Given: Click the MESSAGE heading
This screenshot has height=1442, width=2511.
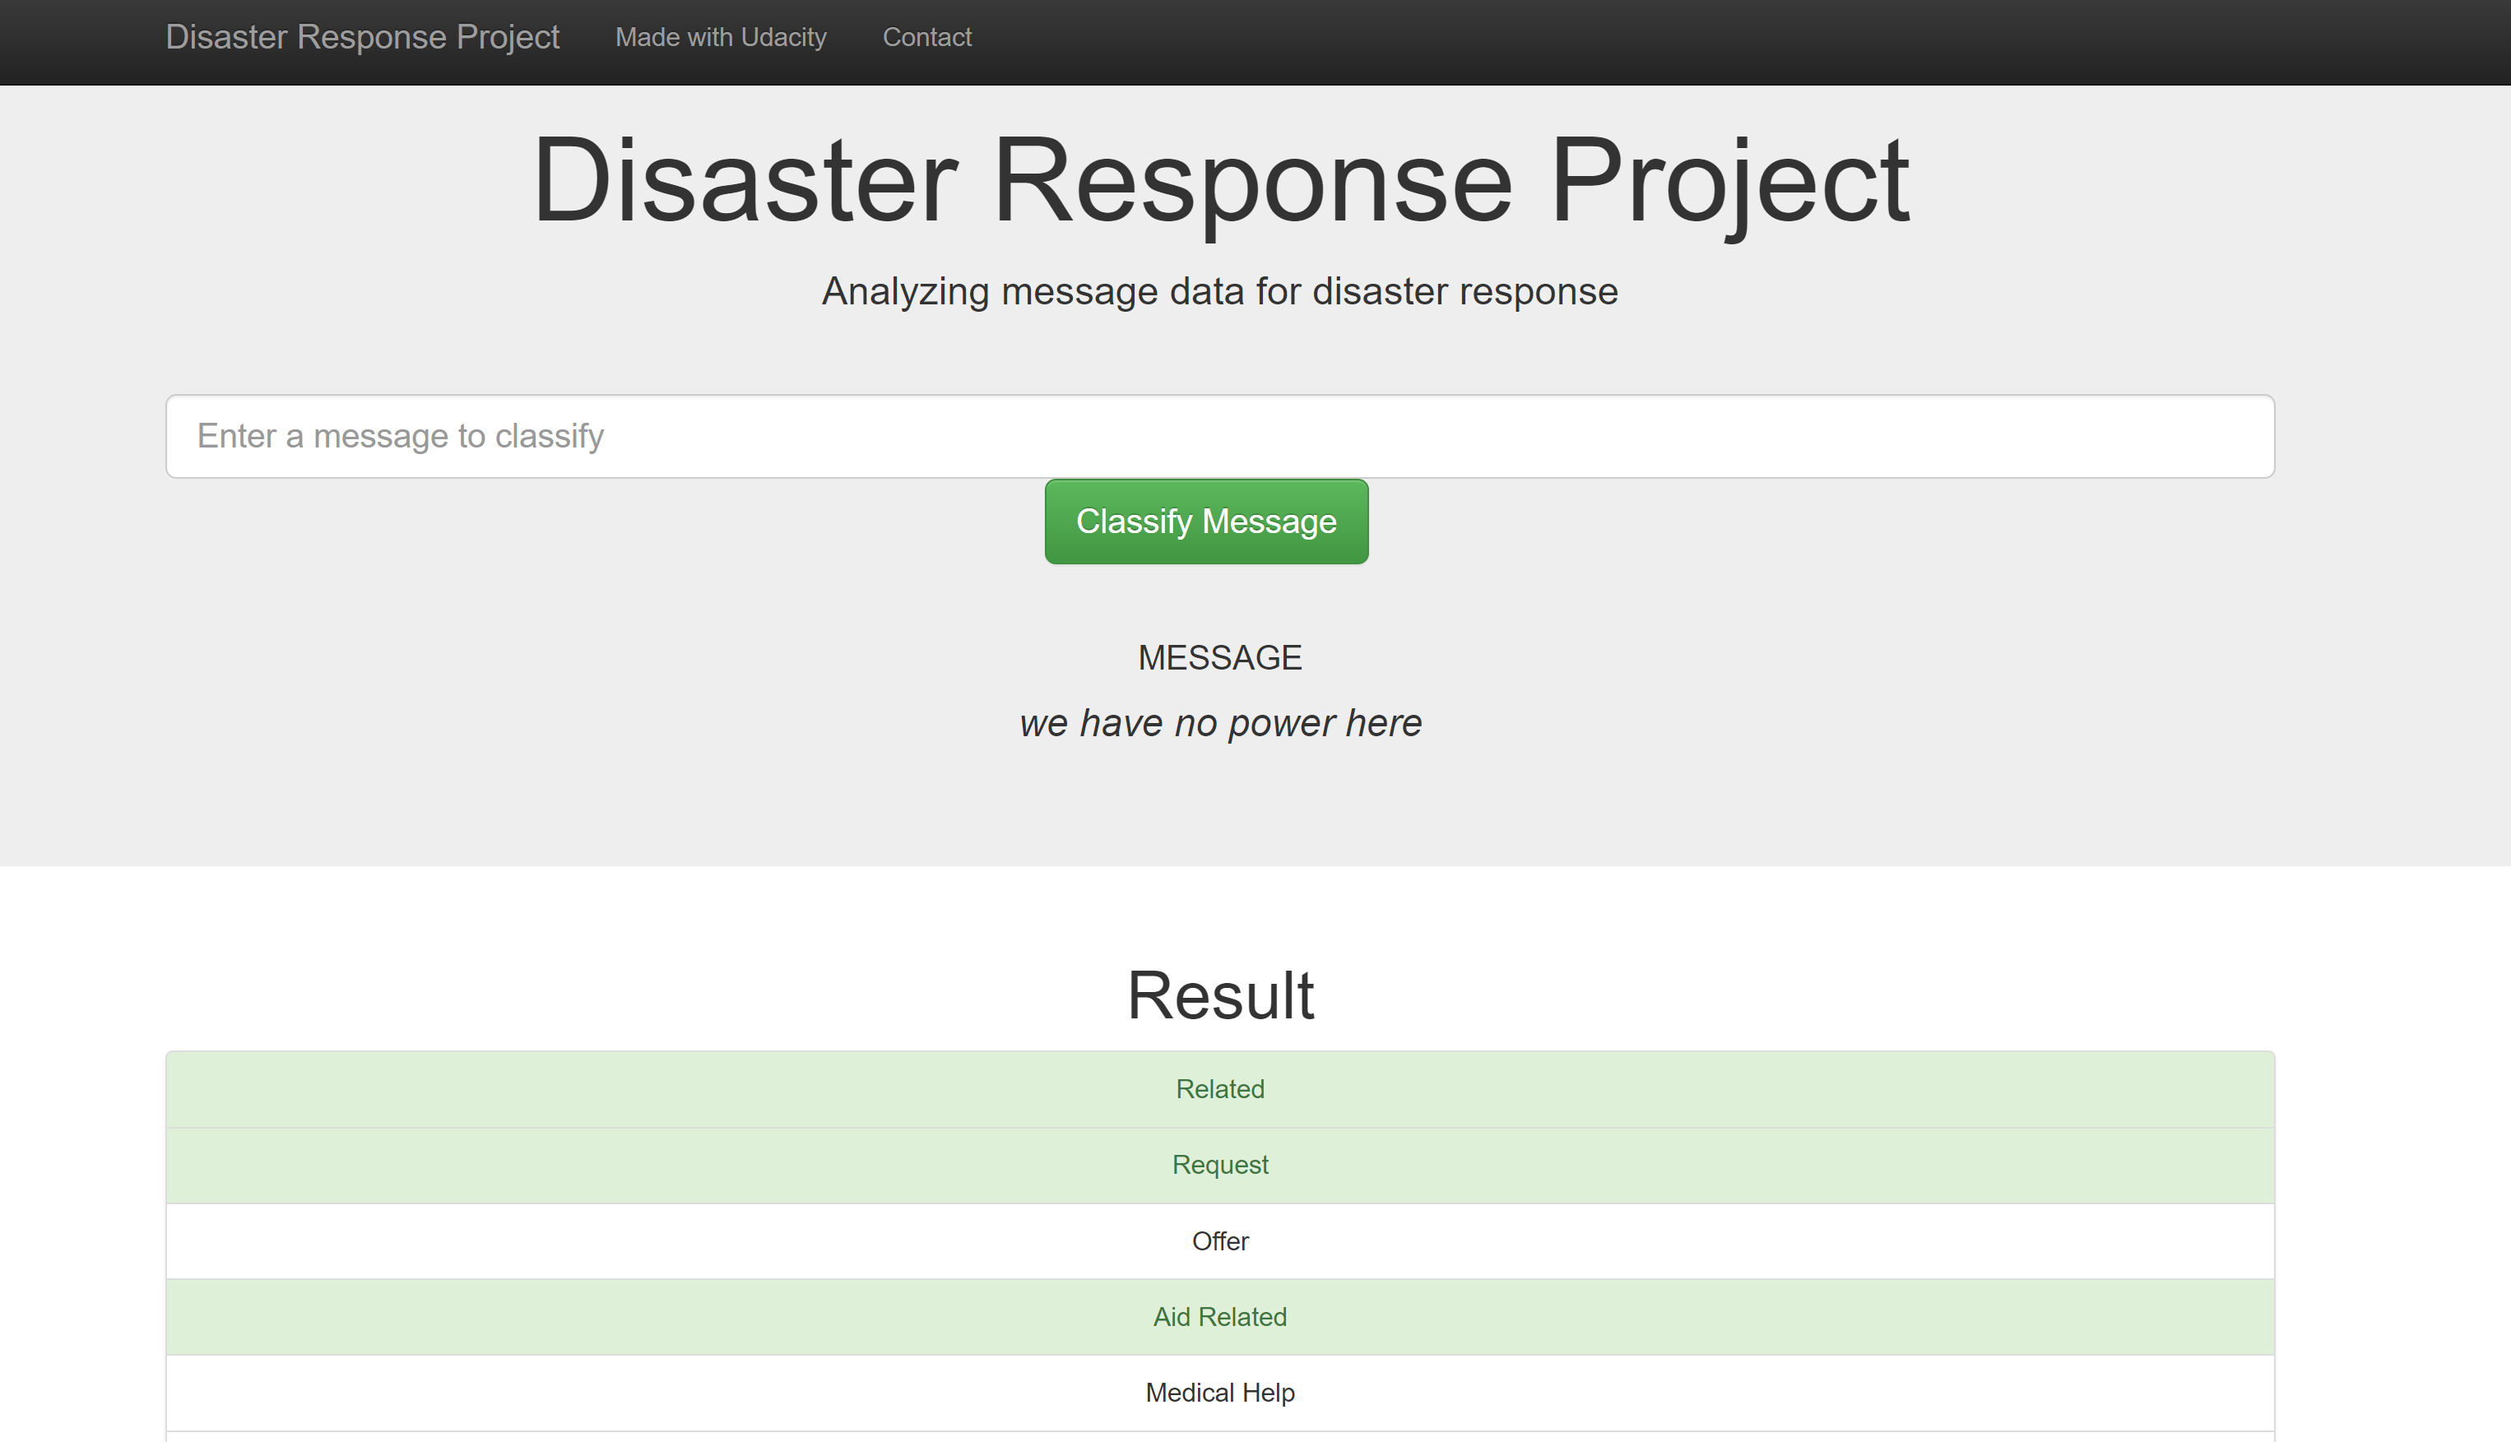Looking at the screenshot, I should [1219, 656].
